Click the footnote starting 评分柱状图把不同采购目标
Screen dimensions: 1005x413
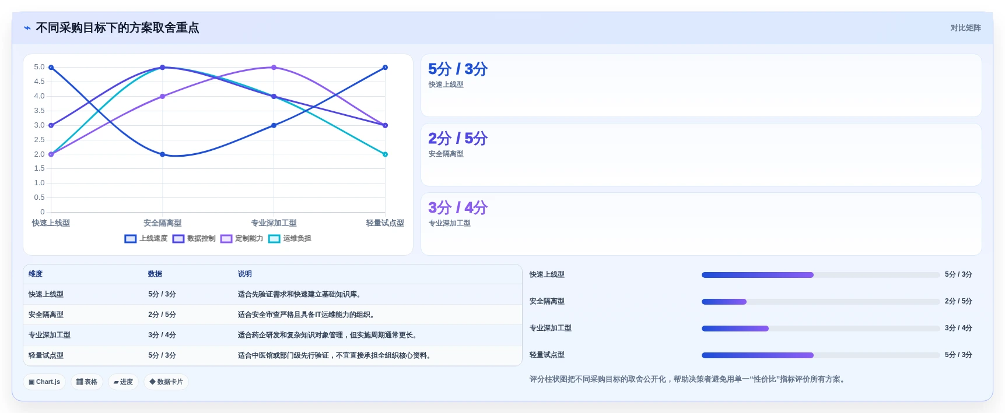click(688, 379)
